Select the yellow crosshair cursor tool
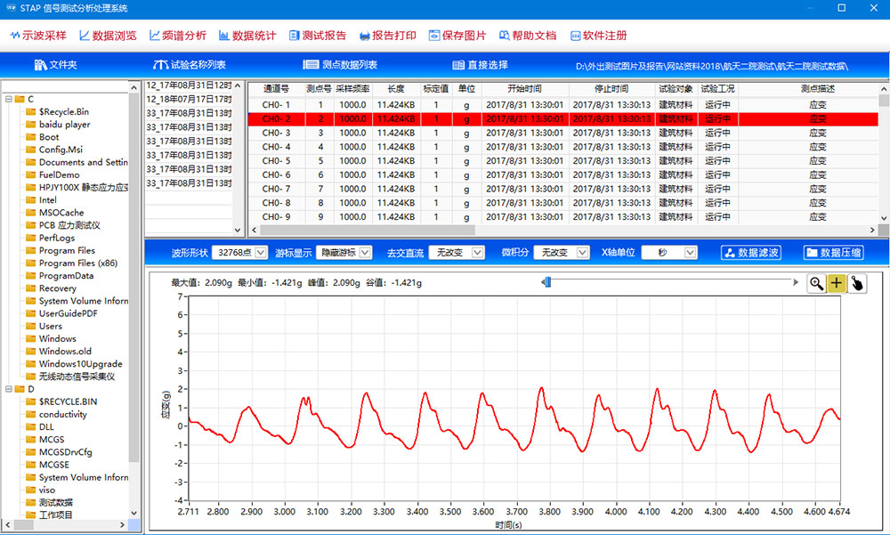 click(x=836, y=283)
